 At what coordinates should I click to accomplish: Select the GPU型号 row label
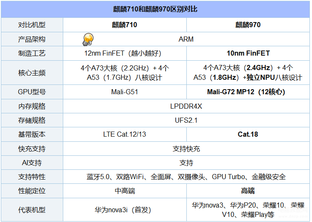point(32,92)
